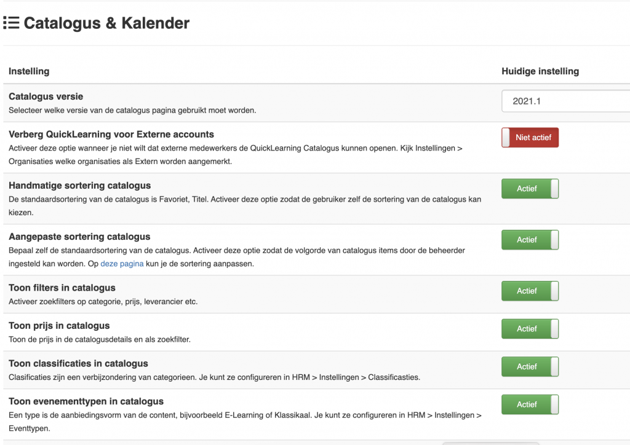
Task: Click the Toon prijs in catalogus title
Action: [59, 326]
